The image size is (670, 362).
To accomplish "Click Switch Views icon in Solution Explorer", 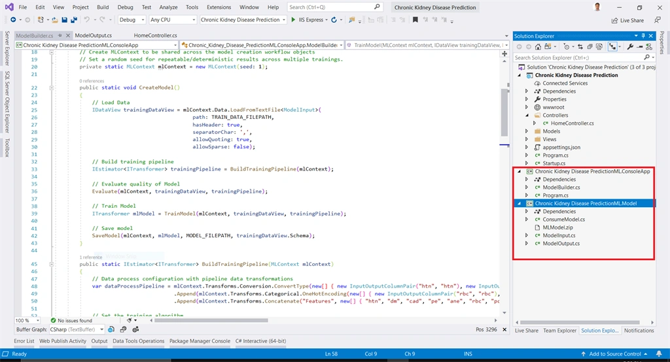I will tap(548, 46).
